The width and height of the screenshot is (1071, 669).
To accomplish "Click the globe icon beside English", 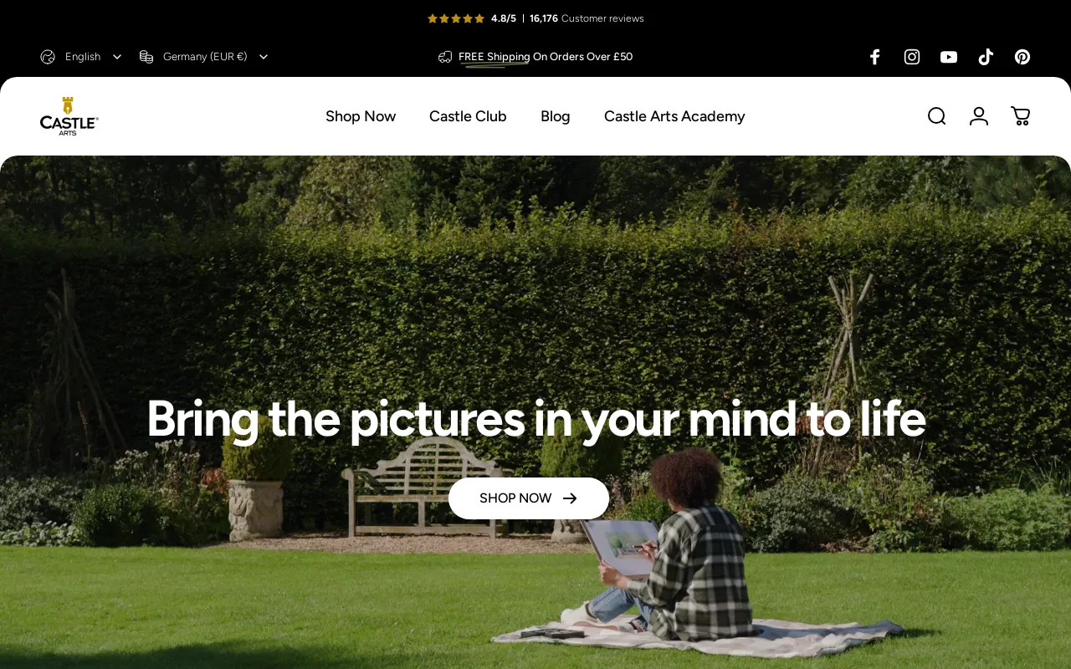I will point(48,57).
